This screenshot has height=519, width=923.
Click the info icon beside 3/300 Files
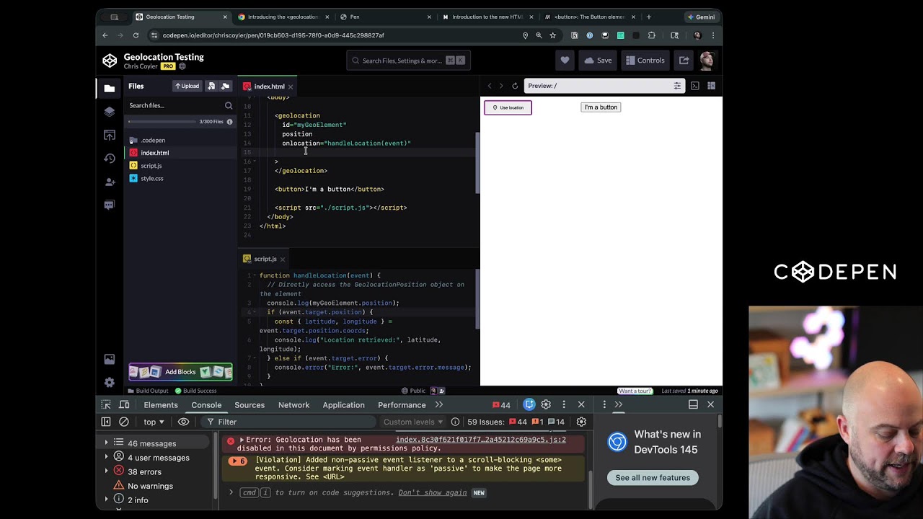(x=230, y=122)
